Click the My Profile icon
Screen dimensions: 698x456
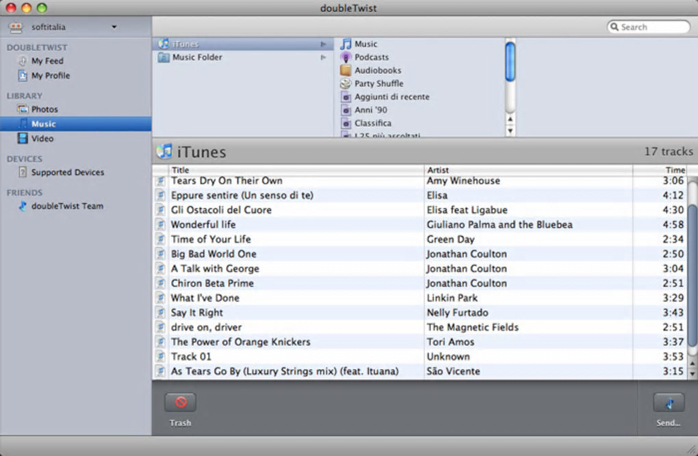click(x=23, y=76)
